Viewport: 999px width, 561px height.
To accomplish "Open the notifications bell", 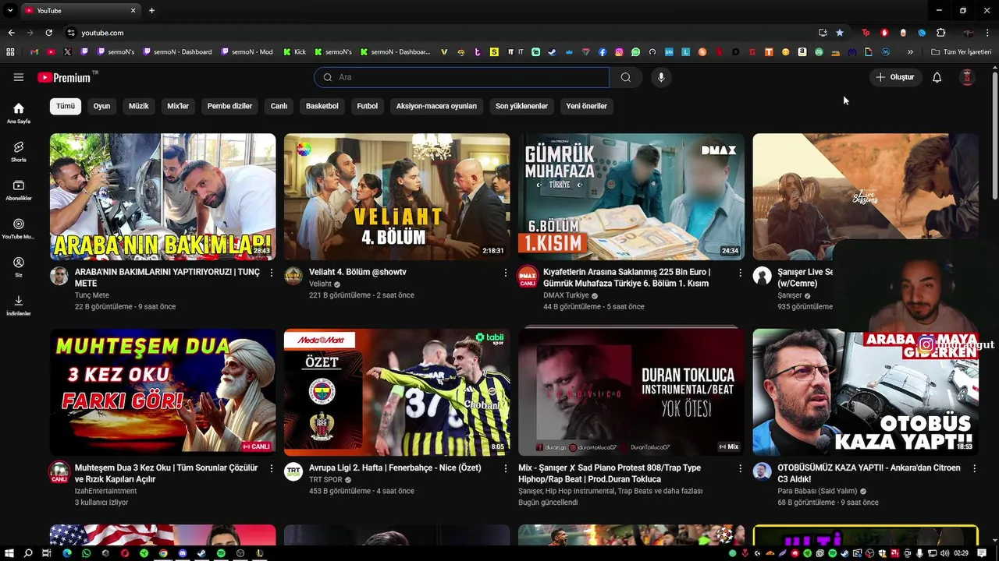I will coord(937,77).
